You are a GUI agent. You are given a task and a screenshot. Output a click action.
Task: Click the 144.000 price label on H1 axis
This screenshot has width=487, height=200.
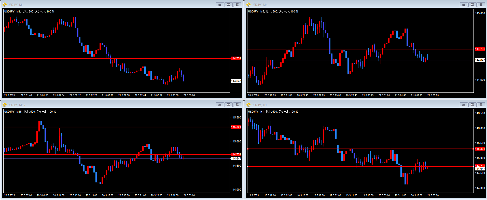click(x=480, y=188)
